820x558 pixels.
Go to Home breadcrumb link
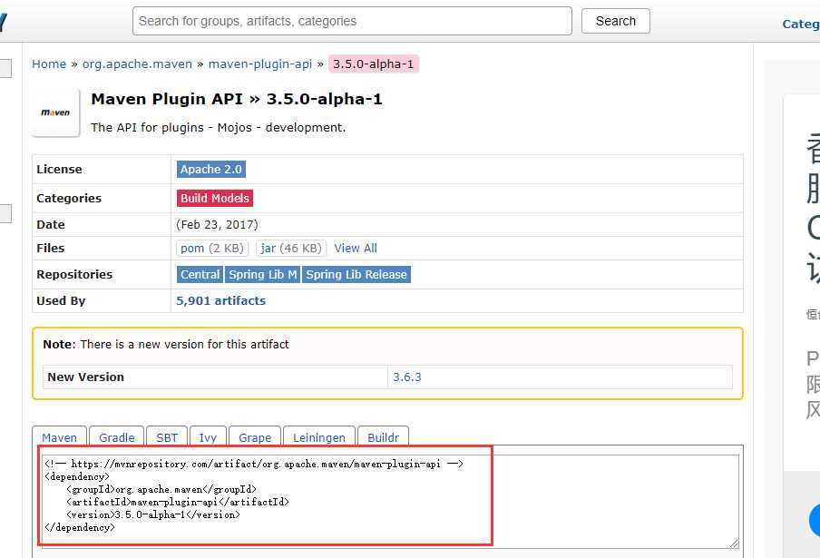49,64
